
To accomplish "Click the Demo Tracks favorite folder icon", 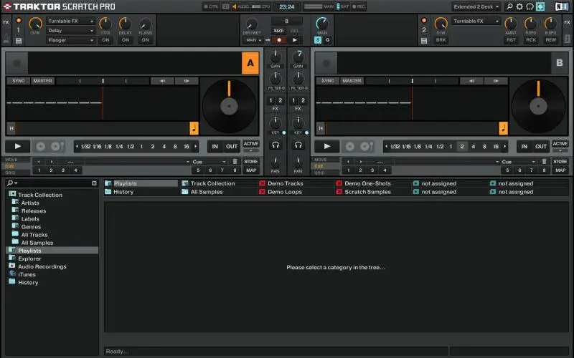I will pos(263,183).
